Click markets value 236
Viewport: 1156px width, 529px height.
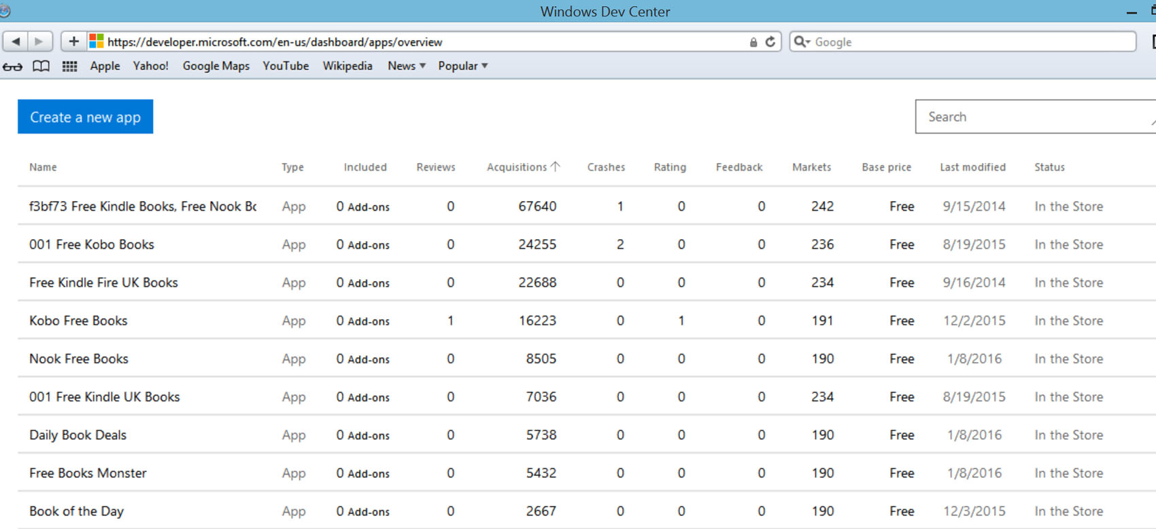click(822, 244)
